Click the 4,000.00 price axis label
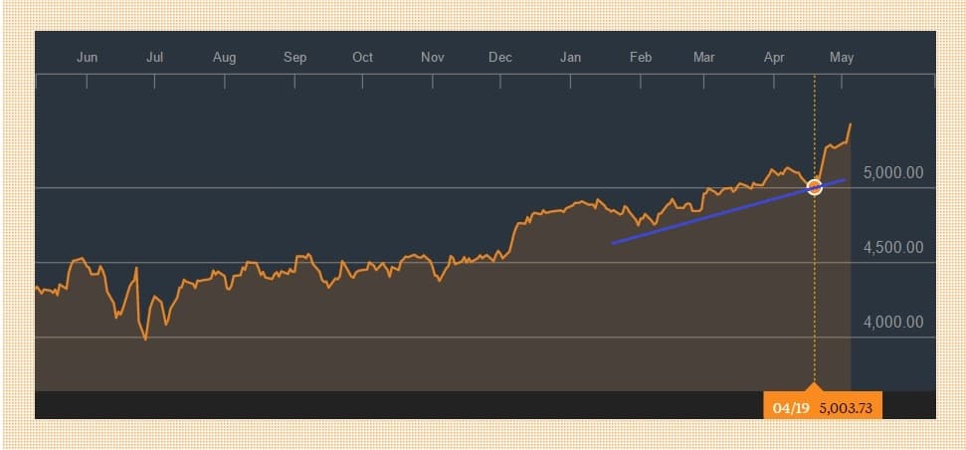 893,323
